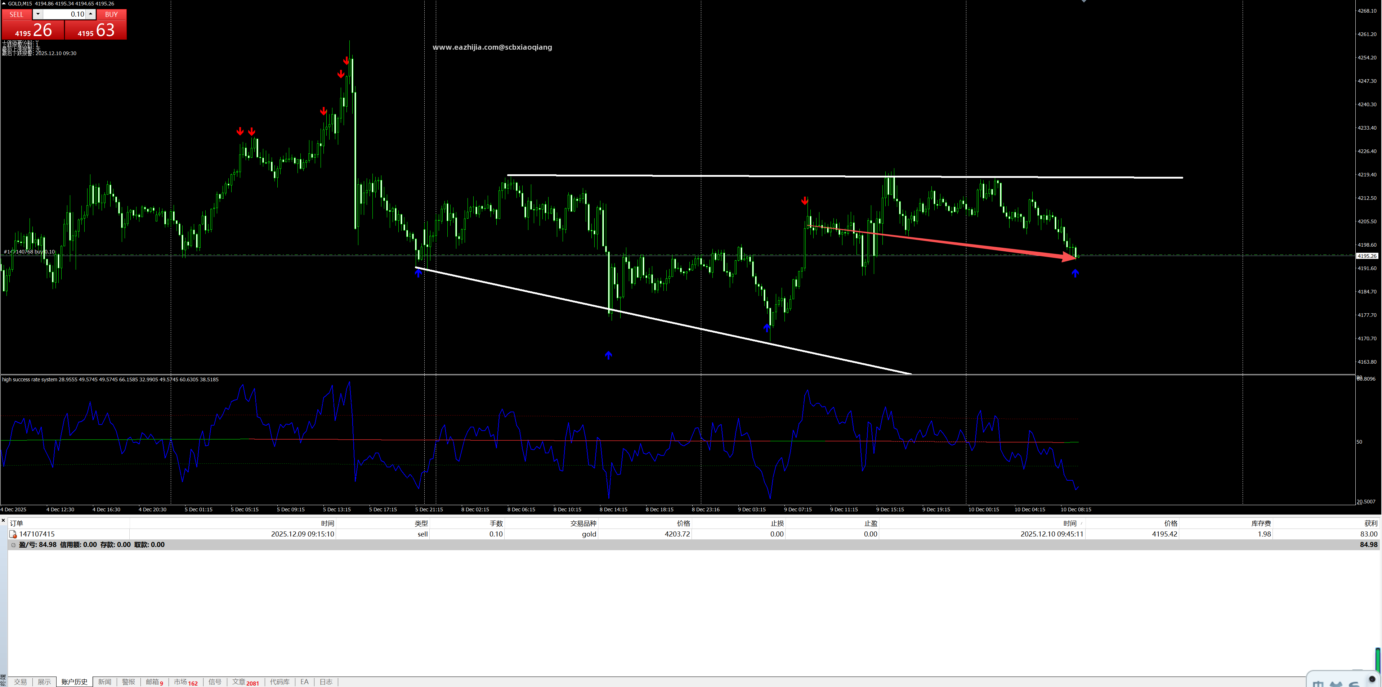The width and height of the screenshot is (1382, 687).
Task: Open the 新闻 tab
Action: [104, 682]
